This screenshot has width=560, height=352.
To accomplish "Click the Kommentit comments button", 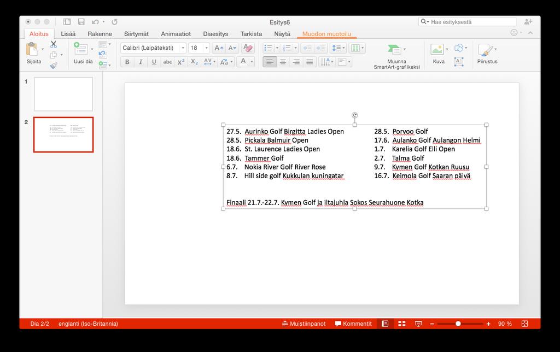I will (x=353, y=324).
